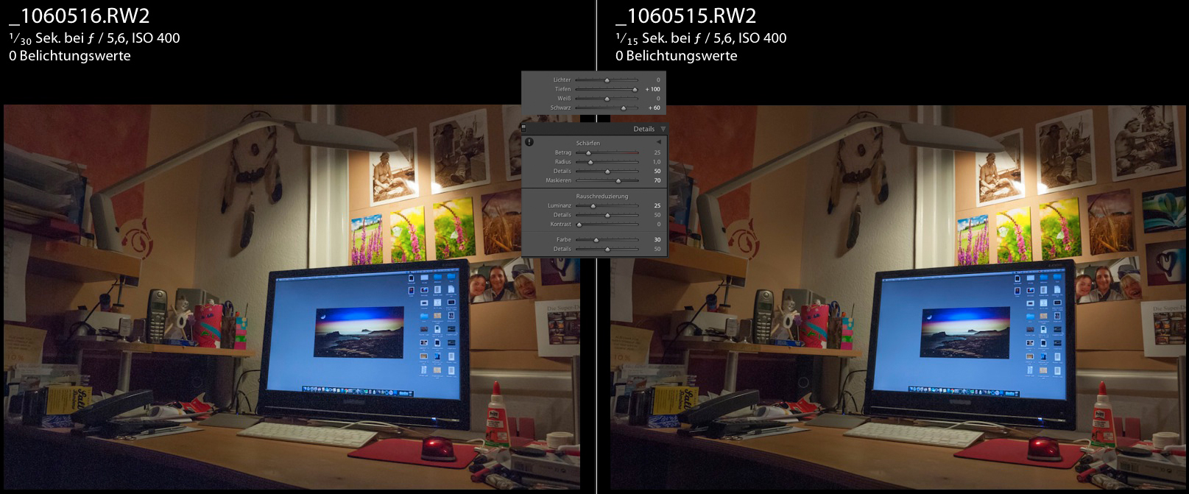Viewport: 1189px width, 494px height.
Task: Collapse the Details panel triangle
Action: [x=663, y=129]
